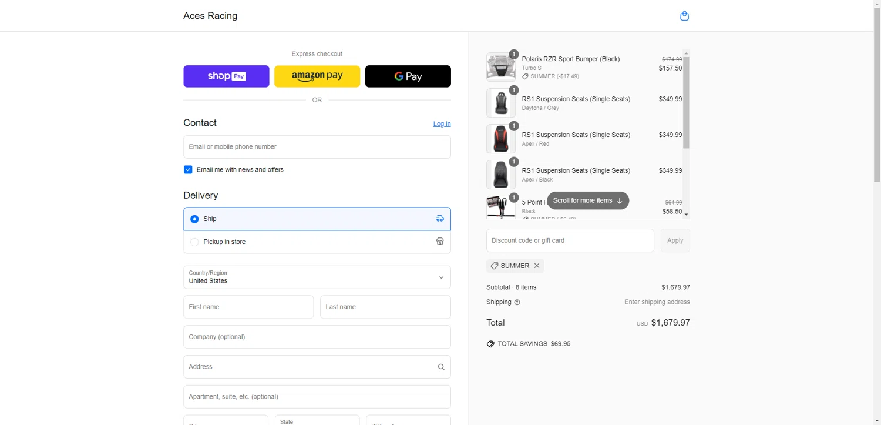Click the Apex / Black seat thumbnail
This screenshot has width=881, height=425.
501,175
